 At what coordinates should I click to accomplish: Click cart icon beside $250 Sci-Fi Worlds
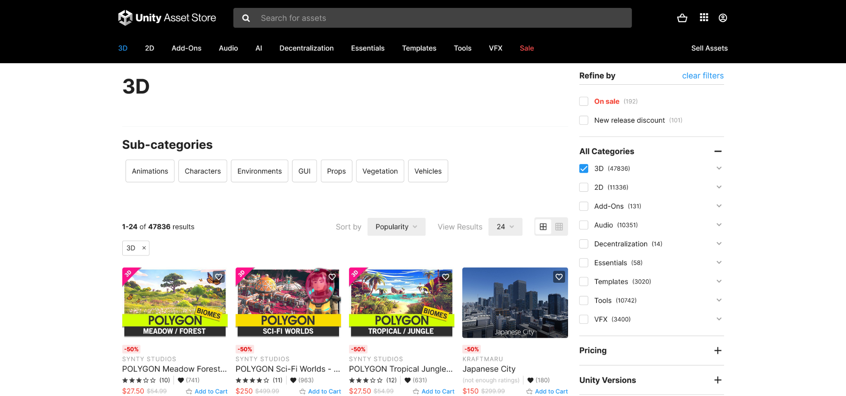click(x=302, y=391)
